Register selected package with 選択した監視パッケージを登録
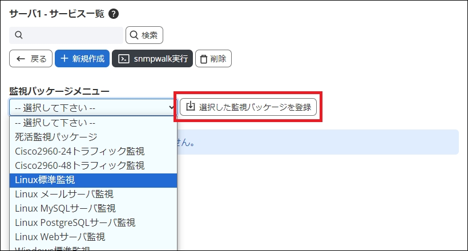The height and width of the screenshot is (251, 468). point(248,107)
